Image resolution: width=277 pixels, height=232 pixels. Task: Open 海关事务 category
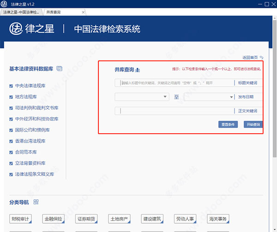[218, 219]
